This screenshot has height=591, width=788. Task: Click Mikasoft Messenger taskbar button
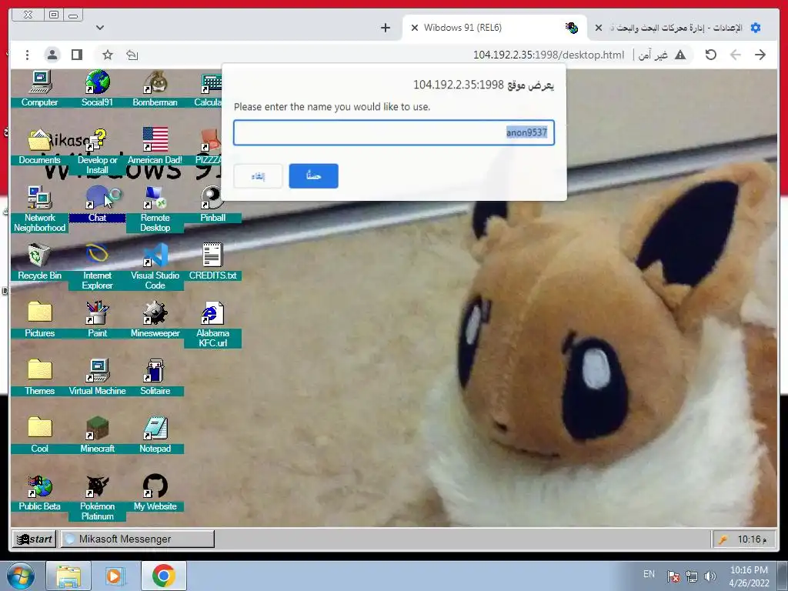137,539
